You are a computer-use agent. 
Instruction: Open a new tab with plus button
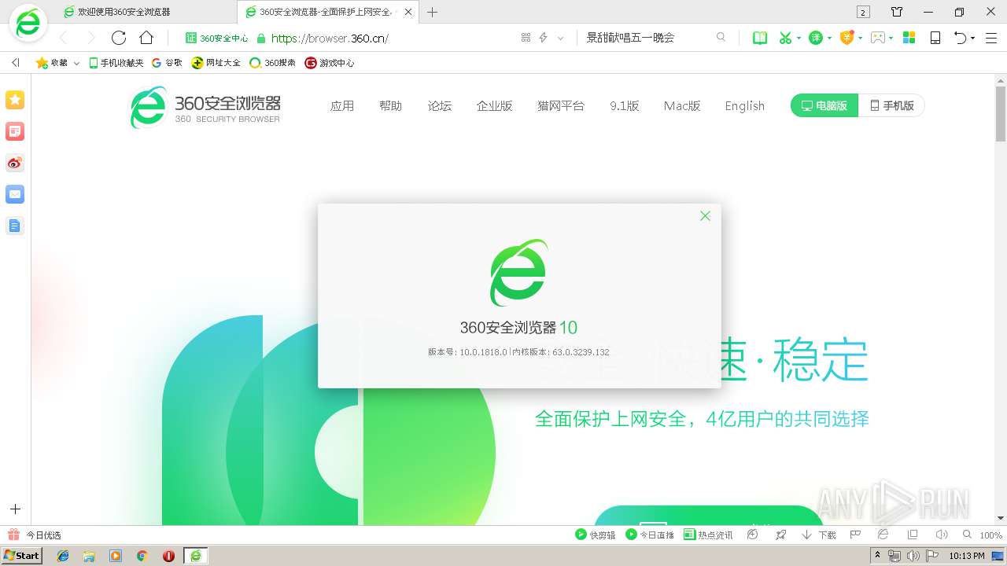point(432,12)
